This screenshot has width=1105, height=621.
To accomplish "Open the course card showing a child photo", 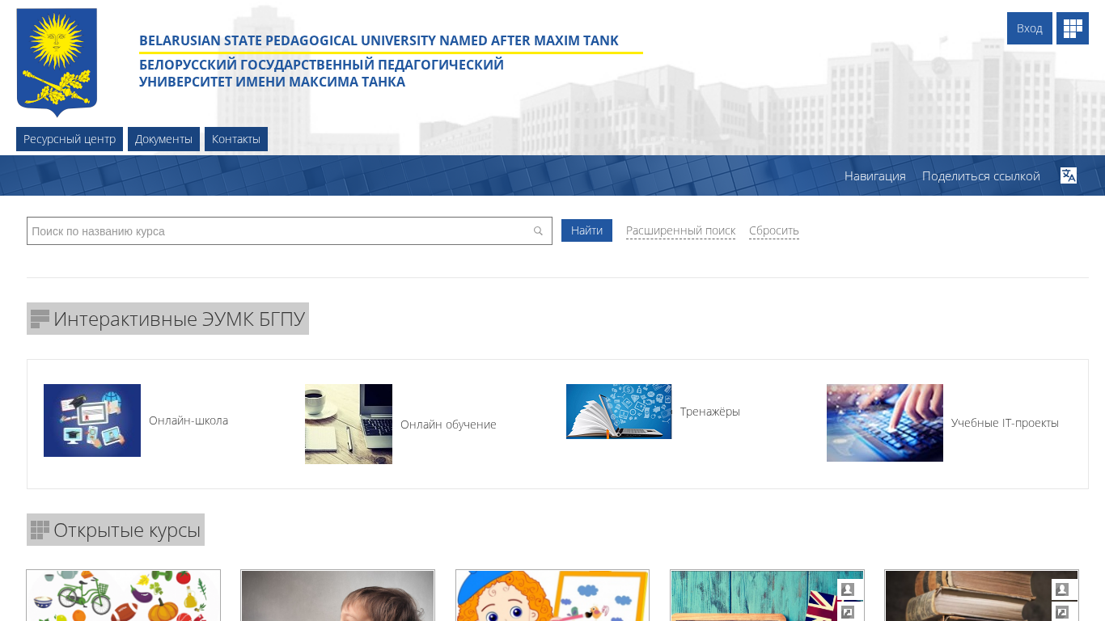I will [x=337, y=595].
